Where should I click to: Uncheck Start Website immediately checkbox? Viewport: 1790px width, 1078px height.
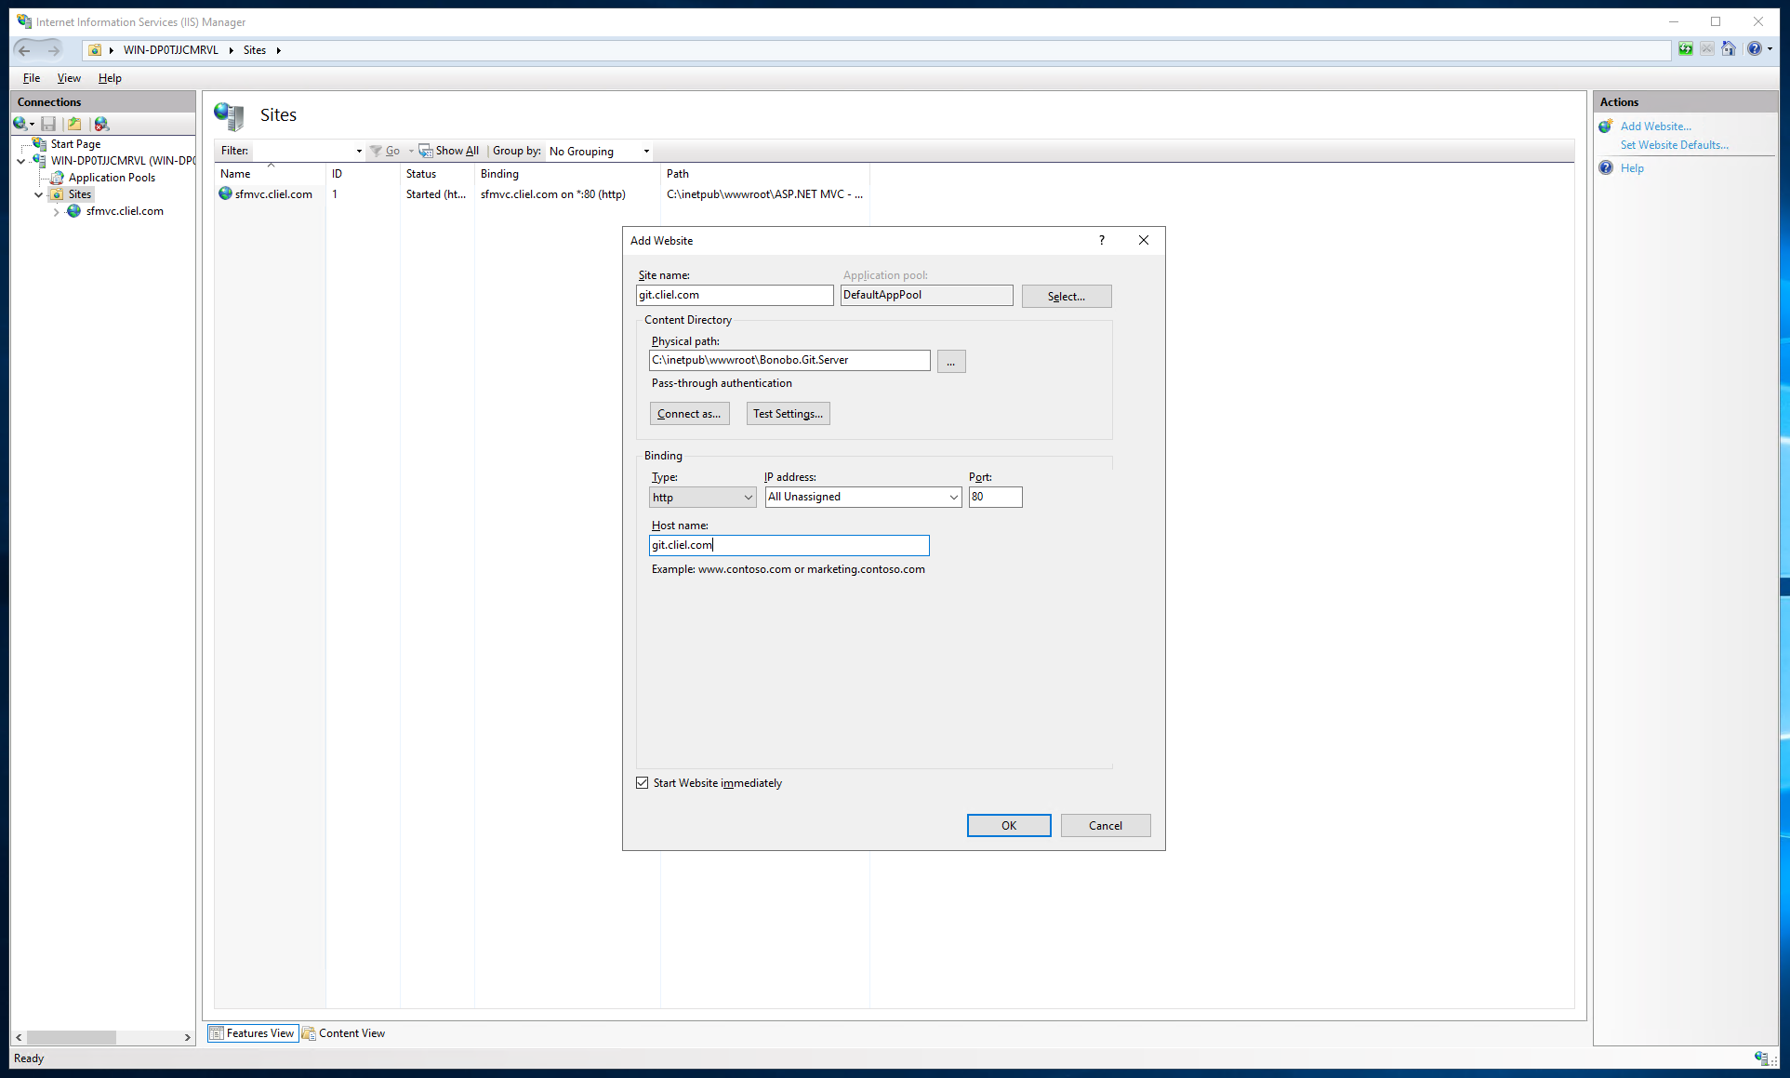(643, 783)
